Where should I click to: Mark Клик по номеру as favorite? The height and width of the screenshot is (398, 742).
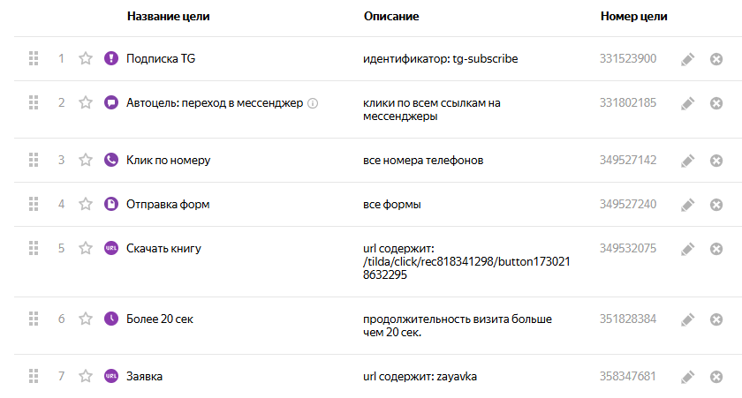[86, 161]
